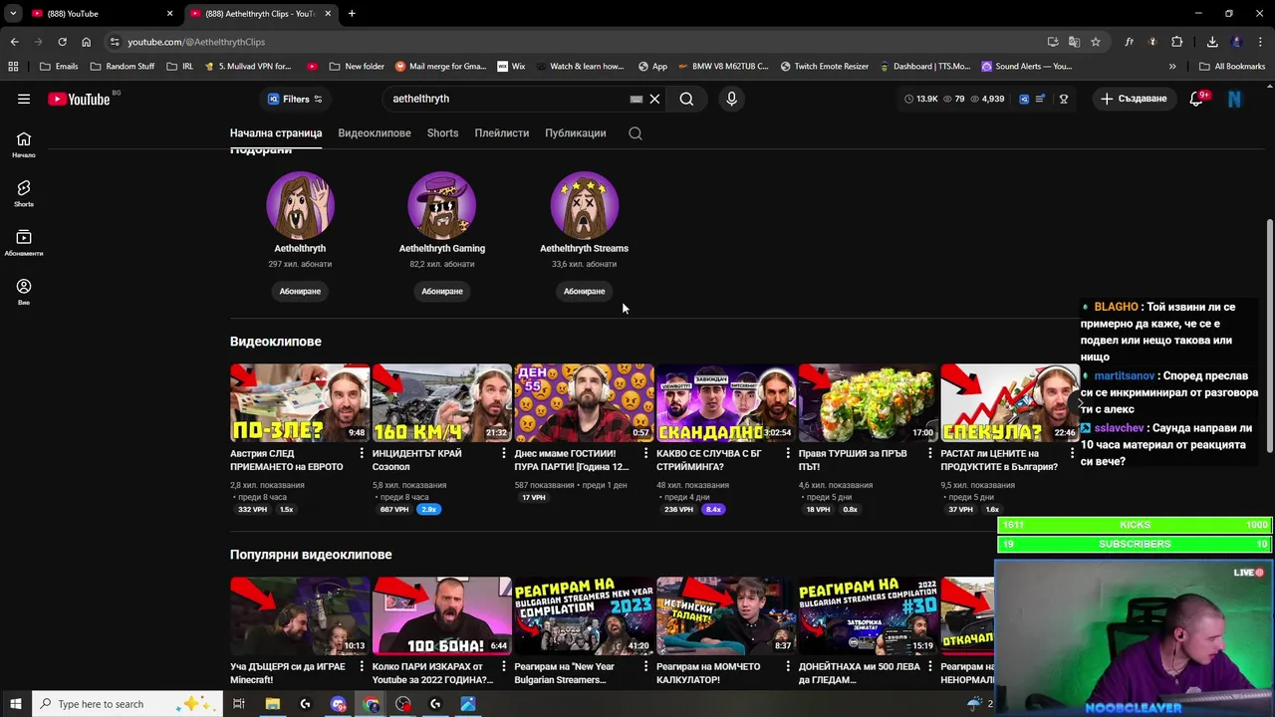Open options for 'Правя ТУРШИЯ' video
Image resolution: width=1275 pixels, height=717 pixels.
point(930,454)
